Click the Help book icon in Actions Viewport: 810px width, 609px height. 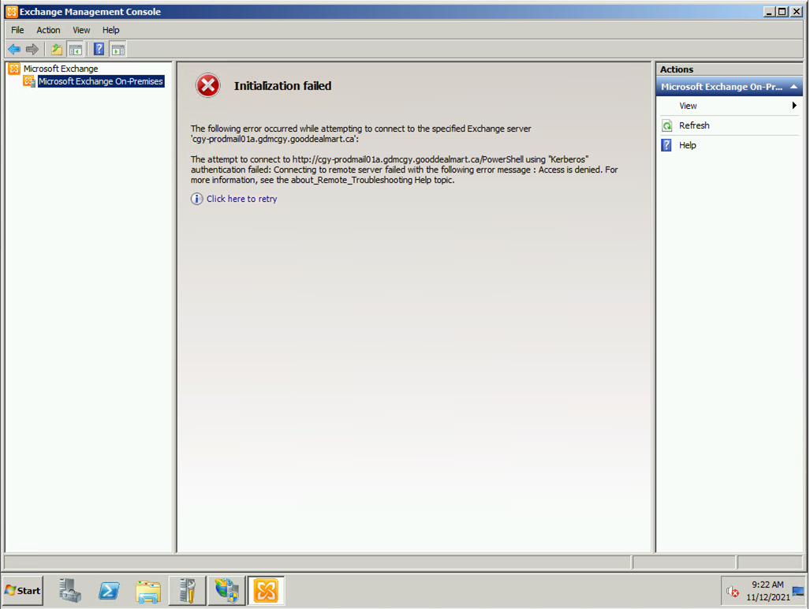667,145
